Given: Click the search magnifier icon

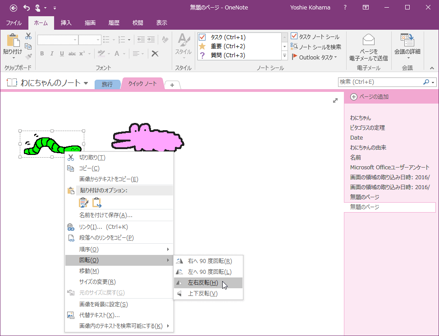Looking at the screenshot, I should (426, 82).
